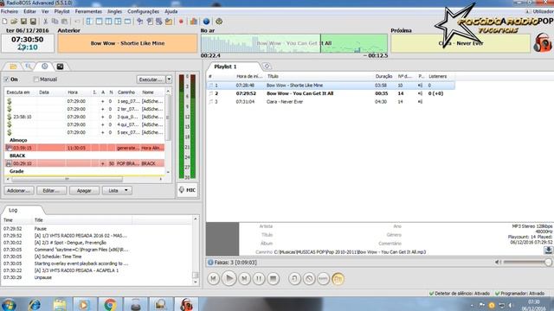554x311 pixels.
Task: Open the Executar dropdown arrow
Action: (169, 79)
